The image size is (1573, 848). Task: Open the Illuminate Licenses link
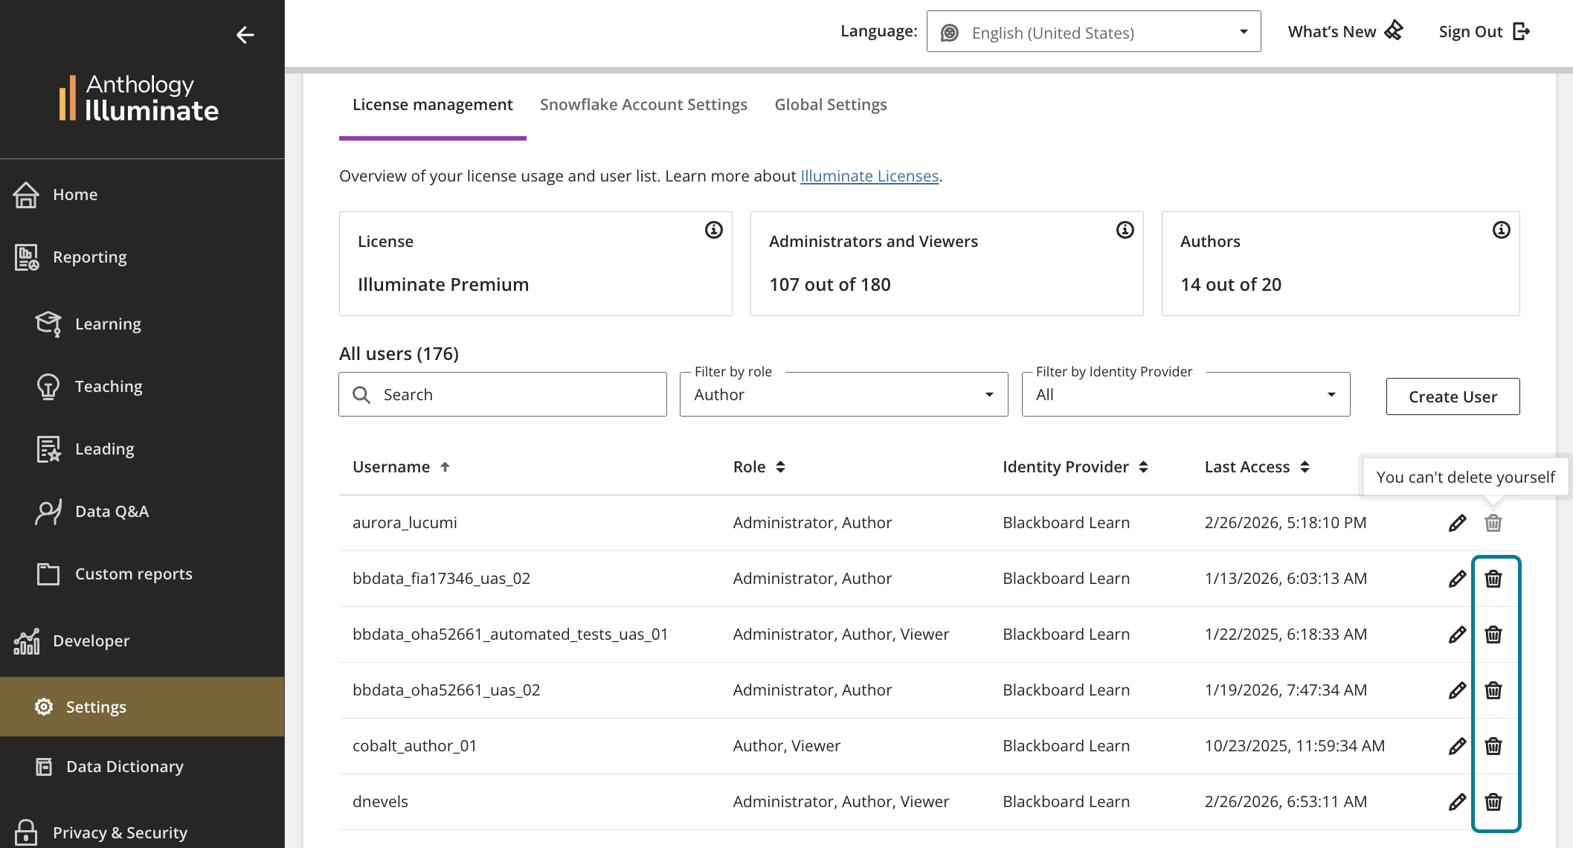coord(869,176)
